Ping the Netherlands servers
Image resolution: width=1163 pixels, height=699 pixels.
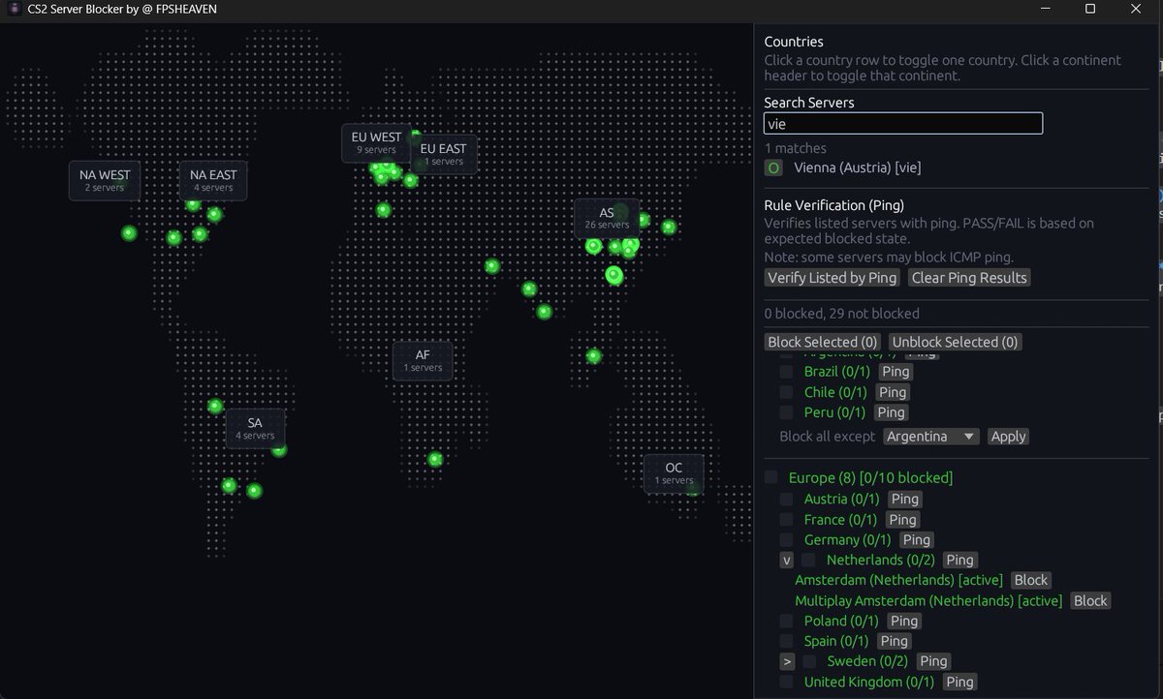[959, 561]
